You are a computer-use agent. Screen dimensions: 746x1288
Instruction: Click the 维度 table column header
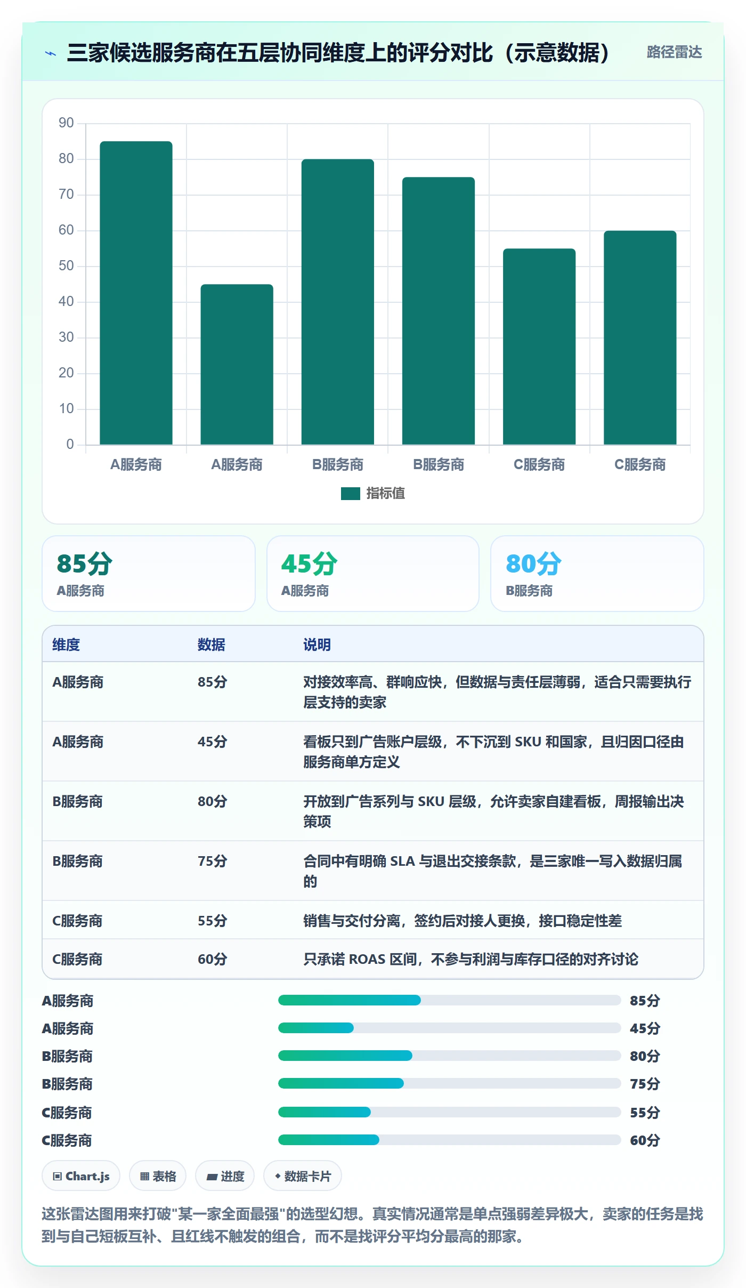[x=66, y=645]
